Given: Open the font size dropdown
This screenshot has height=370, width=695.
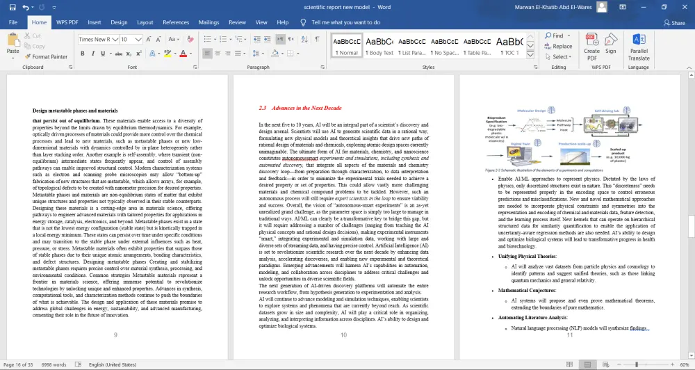Looking at the screenshot, I should [138, 40].
